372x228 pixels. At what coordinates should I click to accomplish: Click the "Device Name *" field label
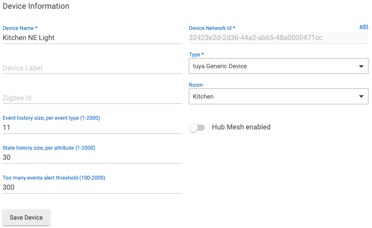point(20,28)
